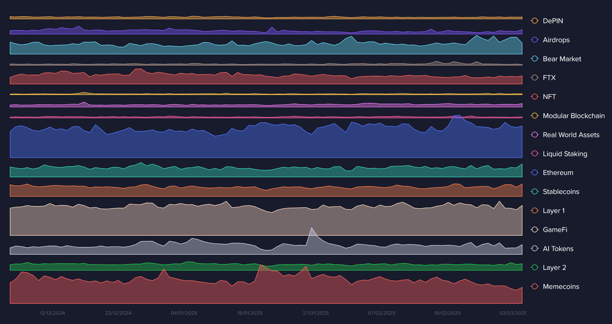Click the orange DePIN legend marker circle
This screenshot has height=324, width=612.
[535, 21]
